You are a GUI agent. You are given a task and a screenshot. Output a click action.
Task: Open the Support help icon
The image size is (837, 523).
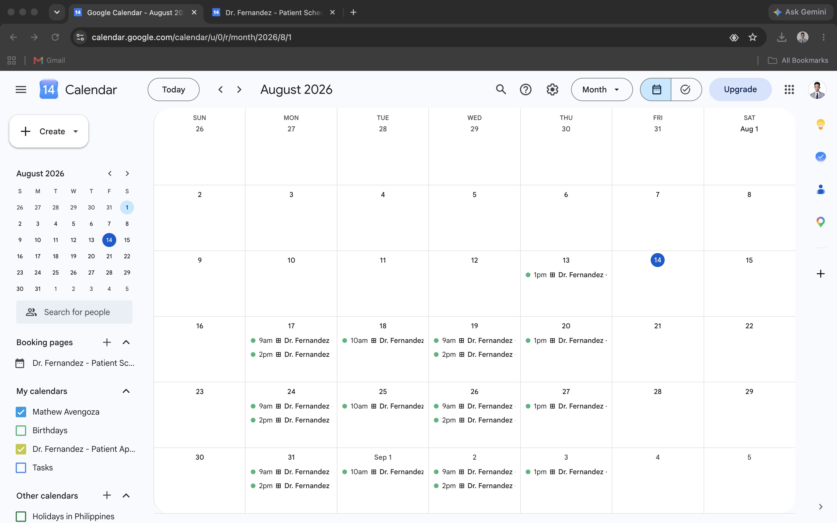point(525,89)
